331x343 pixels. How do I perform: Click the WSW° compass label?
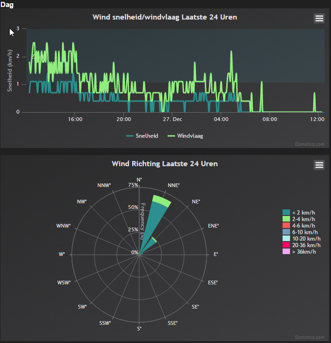64,282
